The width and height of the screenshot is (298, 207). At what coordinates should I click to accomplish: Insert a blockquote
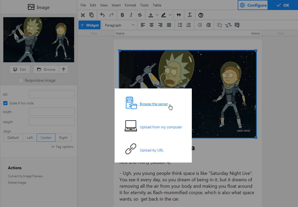179,15
